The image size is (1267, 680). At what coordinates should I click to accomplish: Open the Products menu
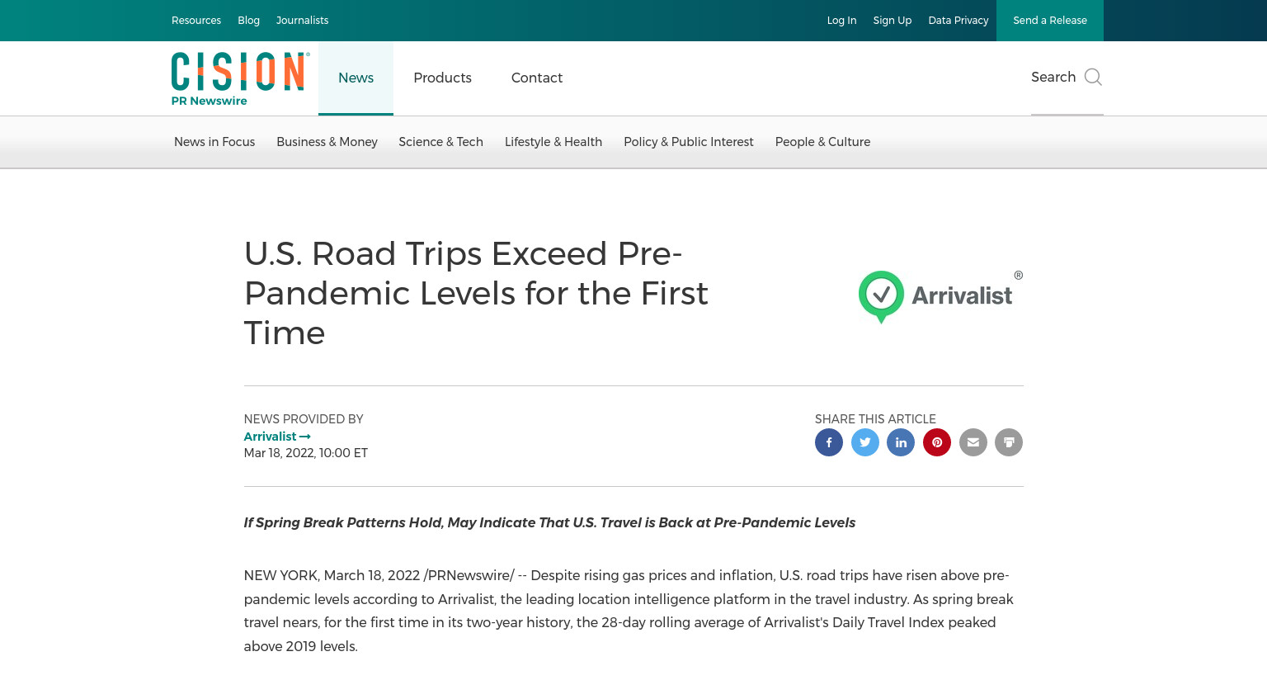[x=442, y=78]
